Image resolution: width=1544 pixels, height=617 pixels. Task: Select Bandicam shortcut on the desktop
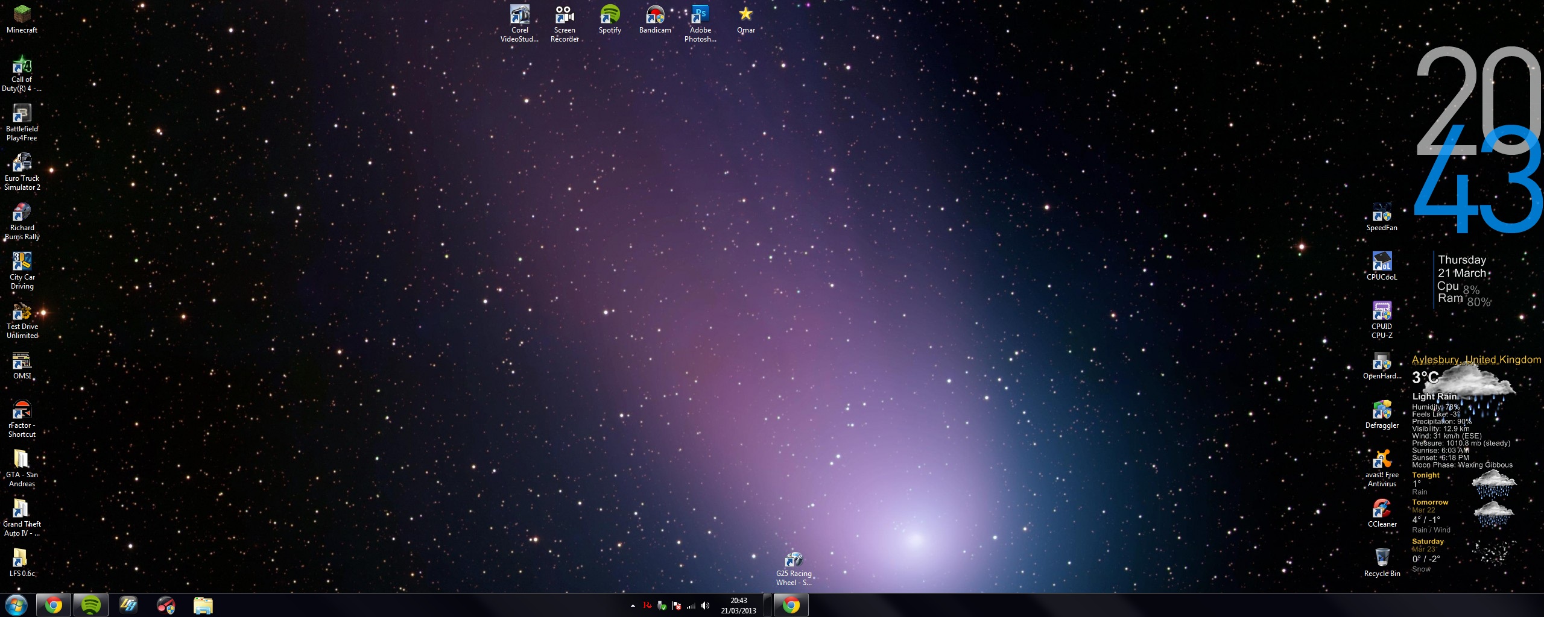(x=655, y=19)
